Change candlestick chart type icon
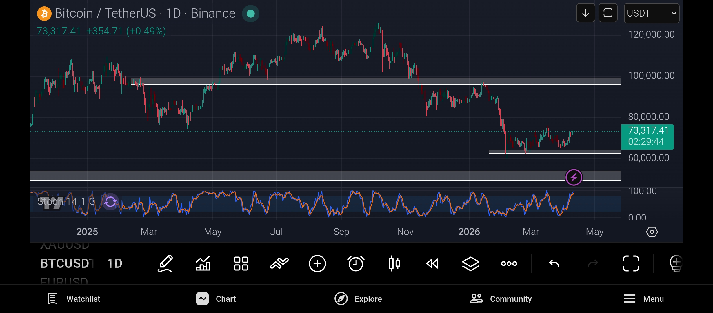Screen dimensions: 713x313 tap(394, 263)
